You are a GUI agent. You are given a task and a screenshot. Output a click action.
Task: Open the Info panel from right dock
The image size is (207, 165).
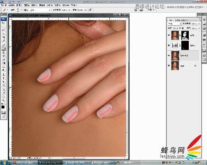(x=204, y=28)
